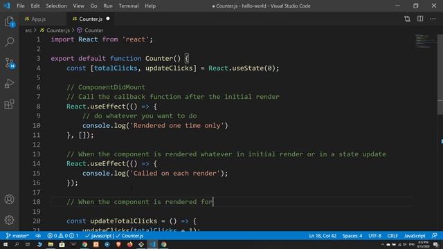Click the Open Changes icon in editor toolbar
Viewport: 443px width, 249px height.
(407, 19)
